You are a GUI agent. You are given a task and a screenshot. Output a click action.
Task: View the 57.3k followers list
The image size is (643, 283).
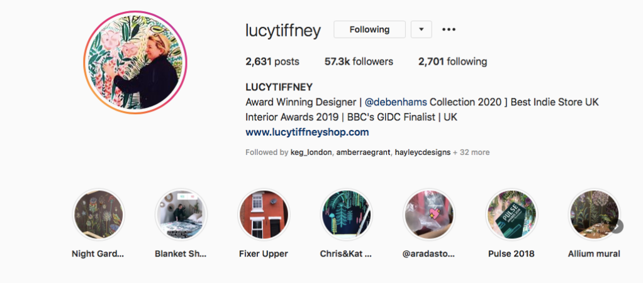(359, 61)
